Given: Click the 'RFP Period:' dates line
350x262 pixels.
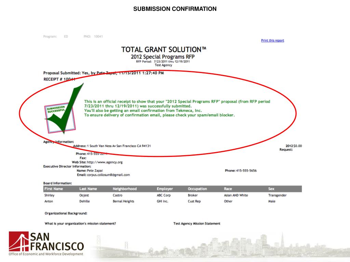Looking at the screenshot, I should (x=163, y=61).
